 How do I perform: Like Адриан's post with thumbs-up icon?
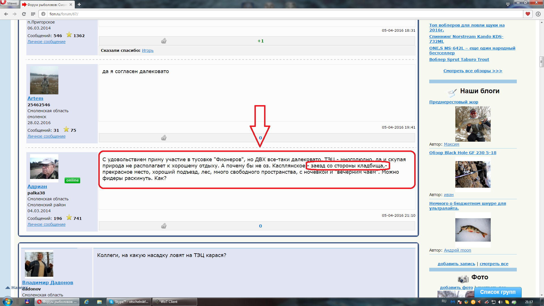(x=164, y=226)
